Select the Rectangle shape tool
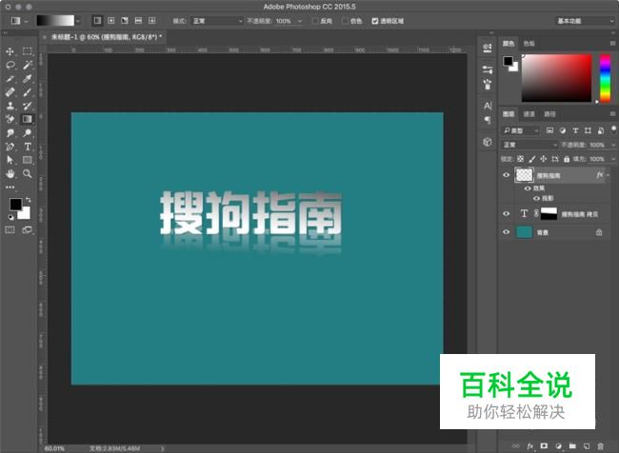Image resolution: width=619 pixels, height=453 pixels. (x=28, y=160)
